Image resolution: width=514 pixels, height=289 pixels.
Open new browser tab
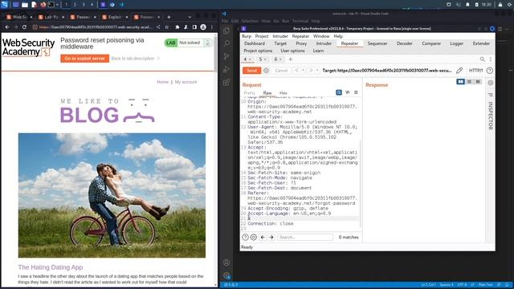(x=169, y=17)
